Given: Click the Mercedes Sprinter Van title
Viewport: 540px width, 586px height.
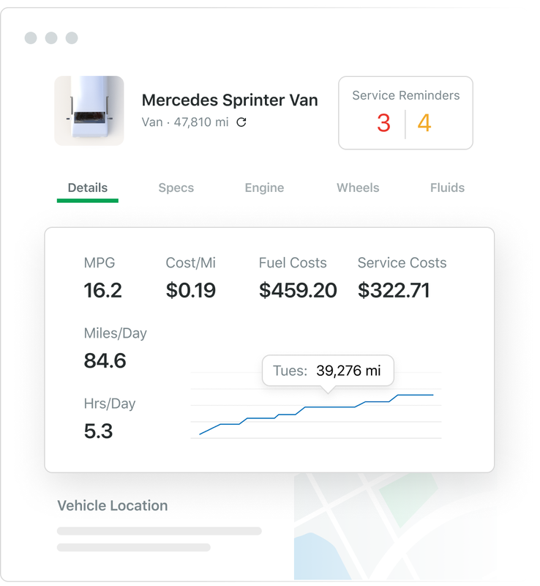Looking at the screenshot, I should pyautogui.click(x=230, y=100).
